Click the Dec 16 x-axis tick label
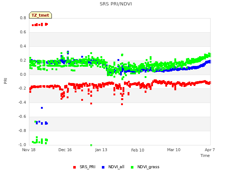This screenshot has height=174, width=232. (65, 150)
